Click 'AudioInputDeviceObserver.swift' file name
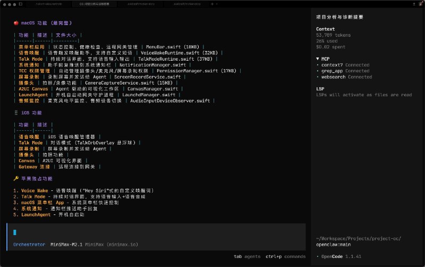This screenshot has width=425, height=267. [x=170, y=101]
